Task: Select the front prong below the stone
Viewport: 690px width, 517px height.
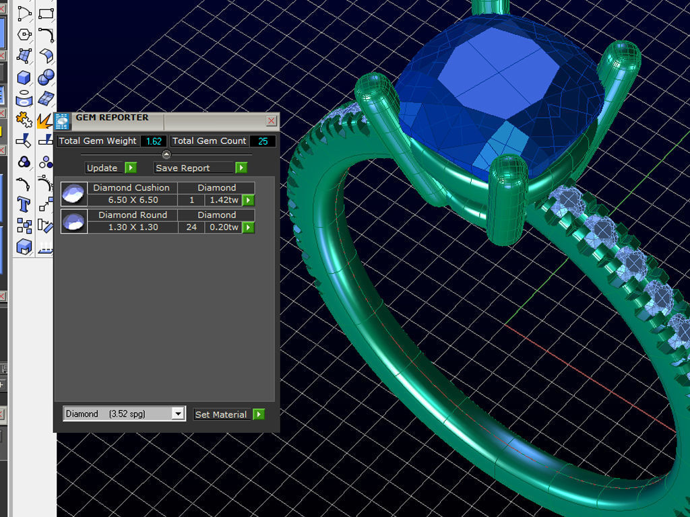Action: (508, 200)
